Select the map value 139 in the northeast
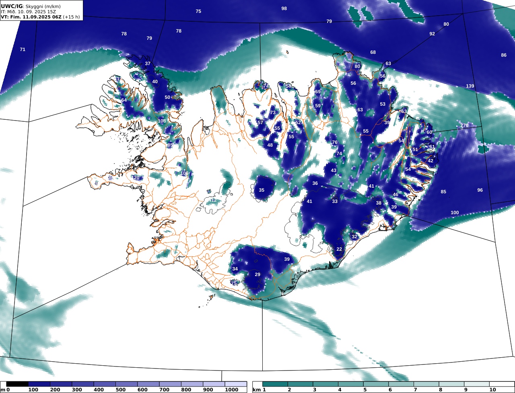The height and width of the screenshot is (393, 515). click(x=470, y=86)
